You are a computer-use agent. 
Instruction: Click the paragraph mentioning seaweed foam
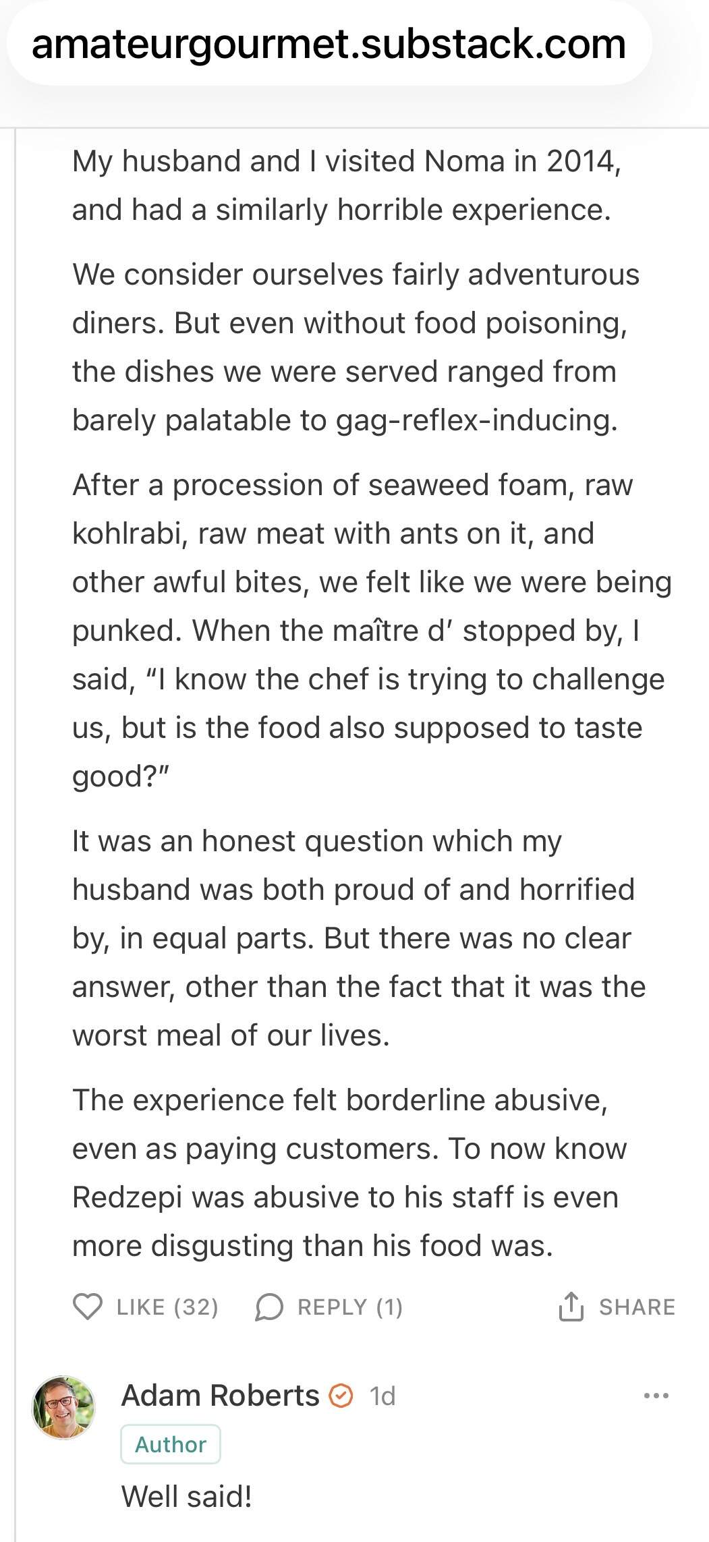click(371, 630)
